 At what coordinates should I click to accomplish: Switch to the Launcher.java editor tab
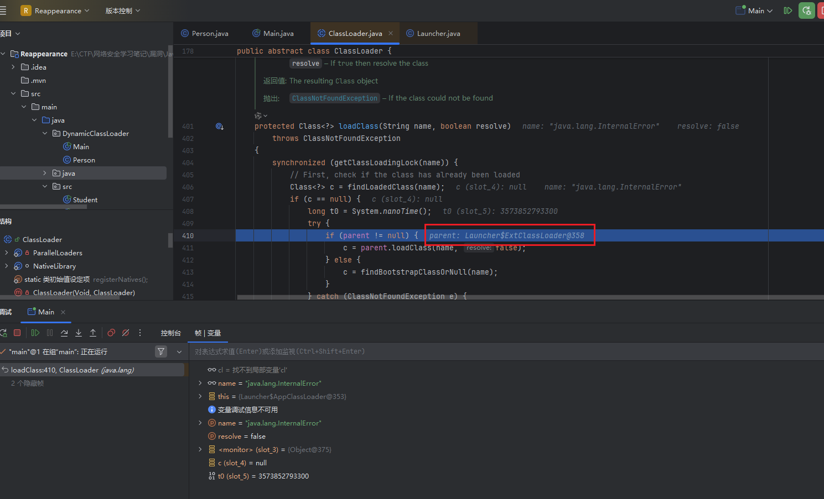click(438, 33)
